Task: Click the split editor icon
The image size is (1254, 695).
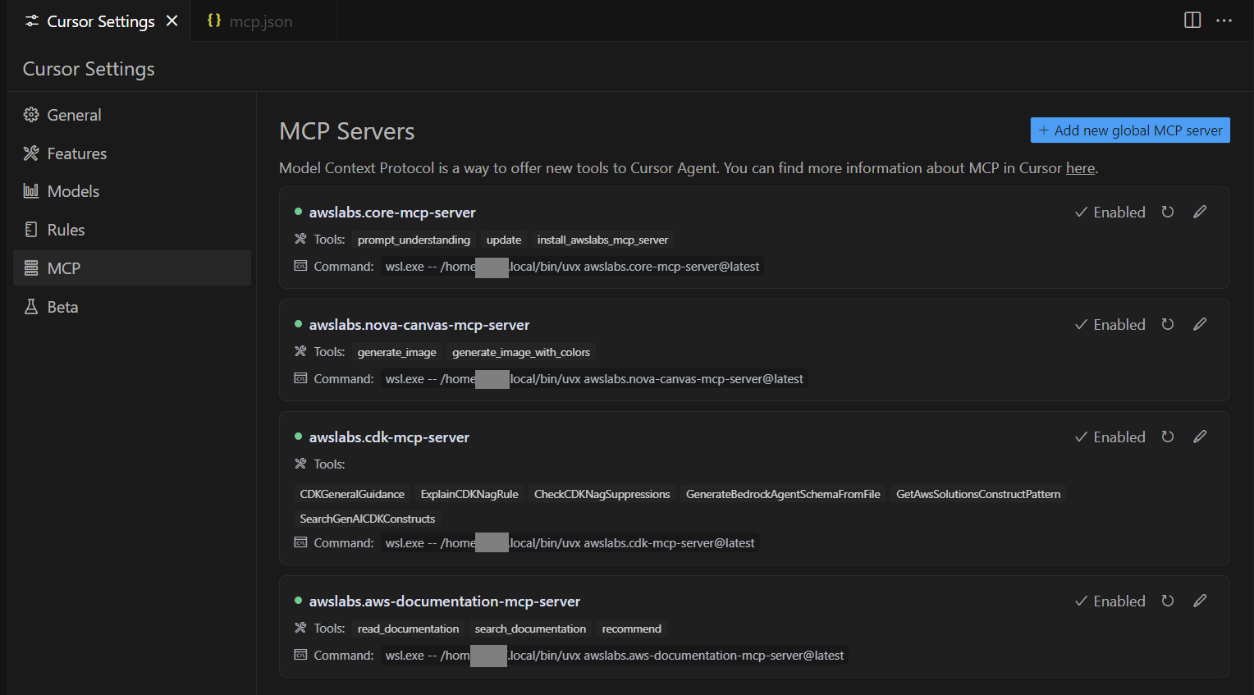Action: [x=1192, y=21]
